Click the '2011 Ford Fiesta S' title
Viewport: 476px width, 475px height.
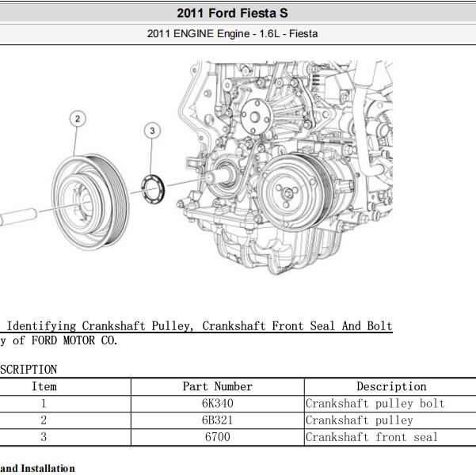[x=232, y=13]
